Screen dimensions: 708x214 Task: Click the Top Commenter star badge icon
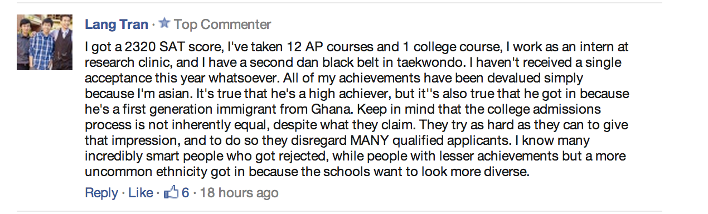[x=164, y=23]
